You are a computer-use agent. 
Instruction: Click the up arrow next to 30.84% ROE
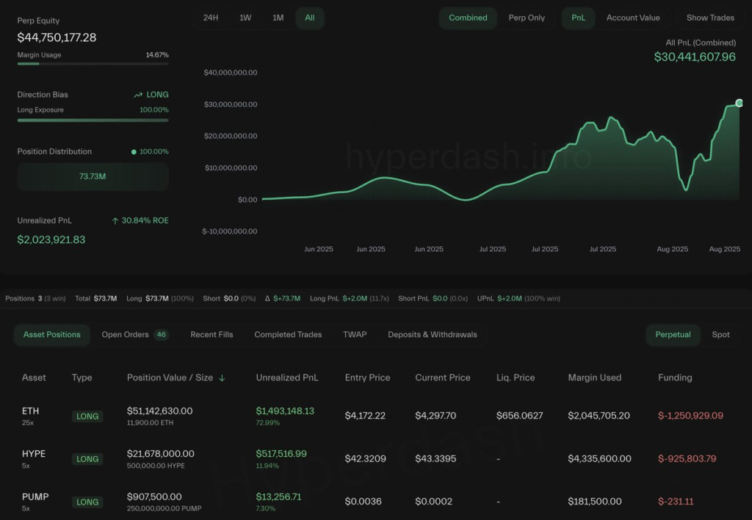click(115, 220)
